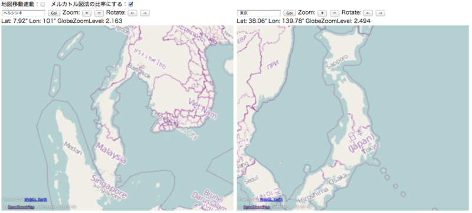Viewport: 472px width, 213px height.
Task: Click the right map's Lat/Lon readout
Action: pyautogui.click(x=303, y=21)
